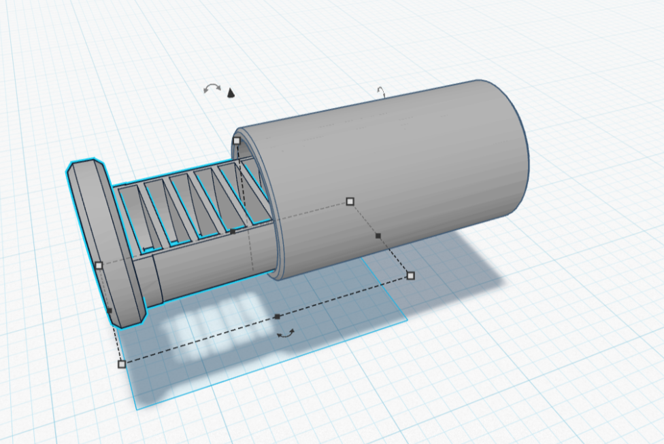Click the white square handle on the cylinder's side surface
The image size is (664, 444).
click(x=350, y=202)
